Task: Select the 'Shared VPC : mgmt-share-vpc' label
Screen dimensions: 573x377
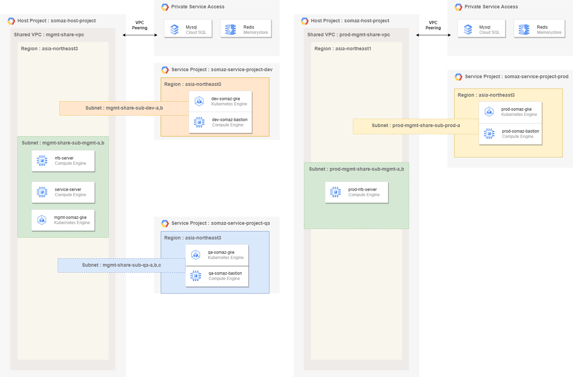Action: coord(49,35)
